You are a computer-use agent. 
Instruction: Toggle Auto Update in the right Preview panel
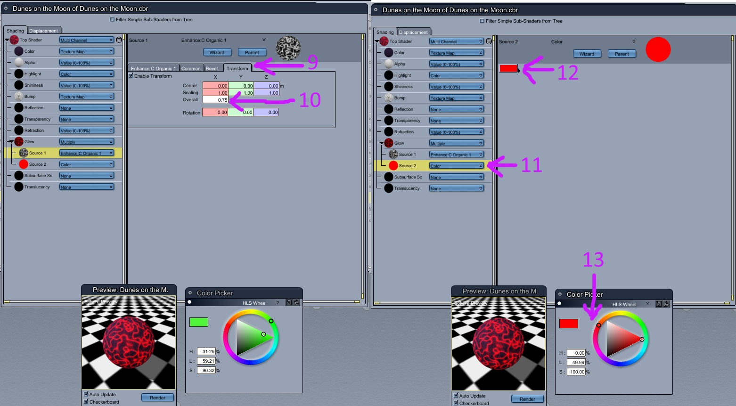(456, 396)
